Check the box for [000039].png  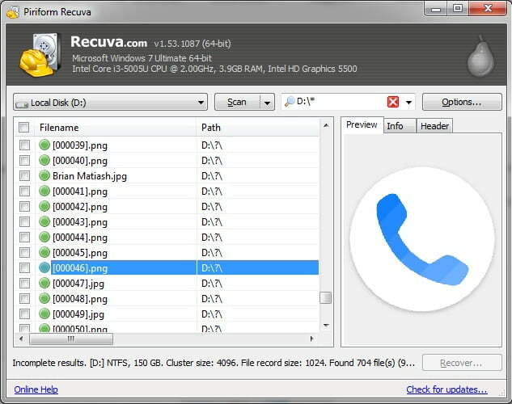click(24, 145)
